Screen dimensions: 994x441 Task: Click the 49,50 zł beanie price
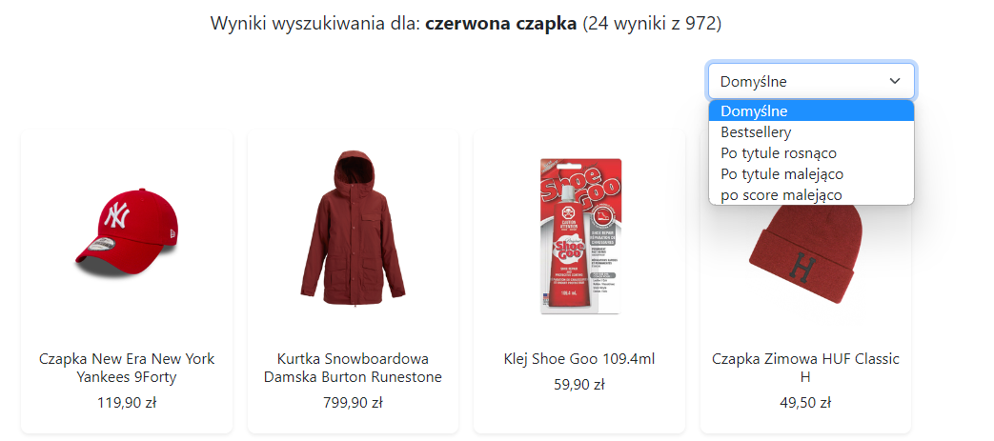[x=805, y=402]
